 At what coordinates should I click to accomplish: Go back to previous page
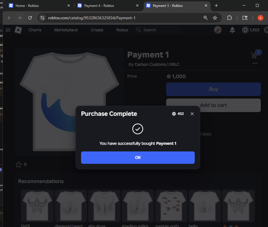coord(9,18)
